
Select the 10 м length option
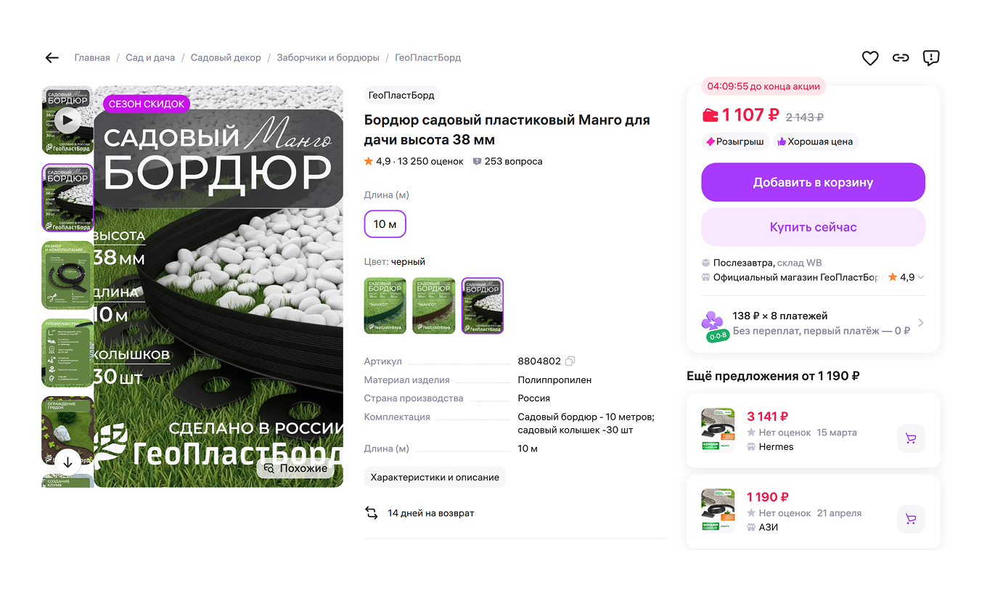(385, 224)
